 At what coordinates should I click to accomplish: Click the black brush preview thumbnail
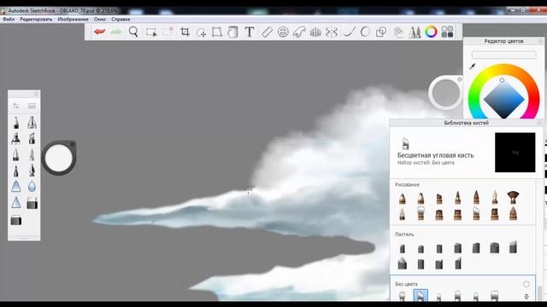point(515,152)
